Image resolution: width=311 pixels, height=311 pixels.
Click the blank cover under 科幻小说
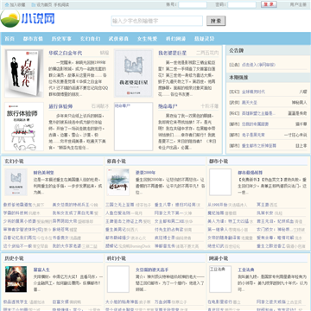[x=118, y=279]
